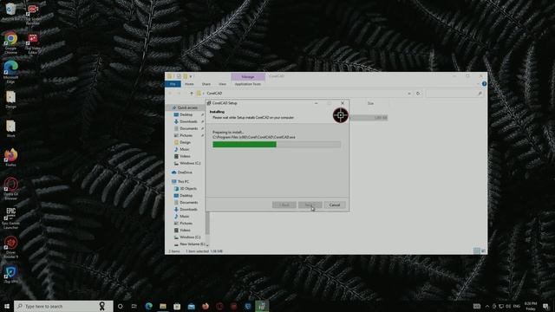This screenshot has width=555, height=312.
Task: Select the CorelCAD setup taskbar icon
Action: 262,306
